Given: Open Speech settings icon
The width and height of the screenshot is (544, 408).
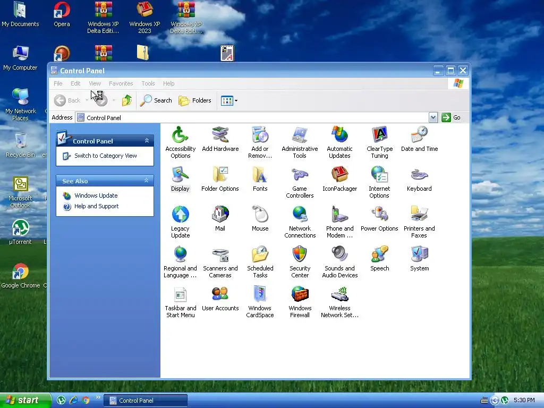Looking at the screenshot, I should [x=379, y=259].
